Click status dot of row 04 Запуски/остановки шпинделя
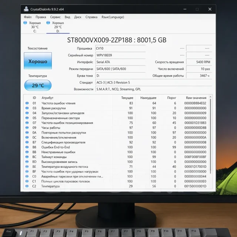237x237 pixels. [27, 113]
